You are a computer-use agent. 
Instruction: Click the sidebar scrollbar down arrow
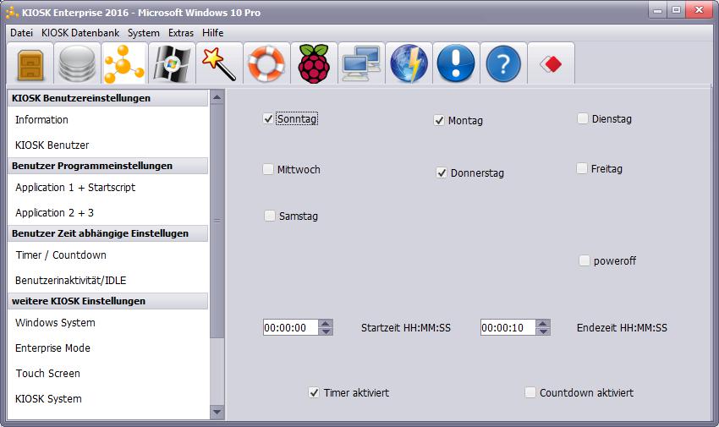click(217, 412)
